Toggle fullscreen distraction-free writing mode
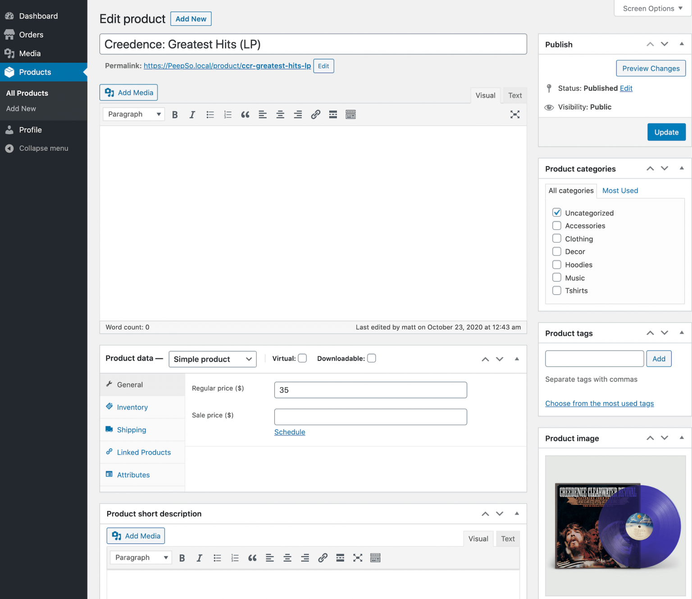Screen dimensions: 692x599 coord(515,114)
